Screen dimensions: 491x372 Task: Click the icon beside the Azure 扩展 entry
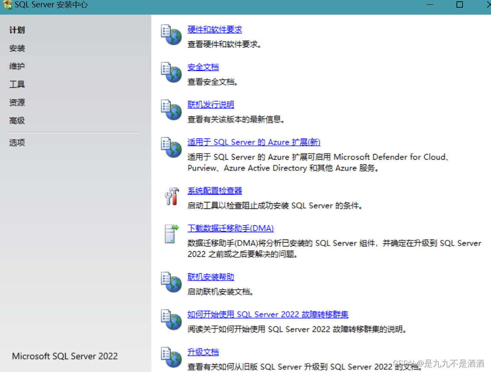click(171, 147)
